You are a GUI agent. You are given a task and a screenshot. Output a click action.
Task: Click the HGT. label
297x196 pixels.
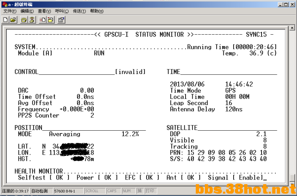point(25,159)
